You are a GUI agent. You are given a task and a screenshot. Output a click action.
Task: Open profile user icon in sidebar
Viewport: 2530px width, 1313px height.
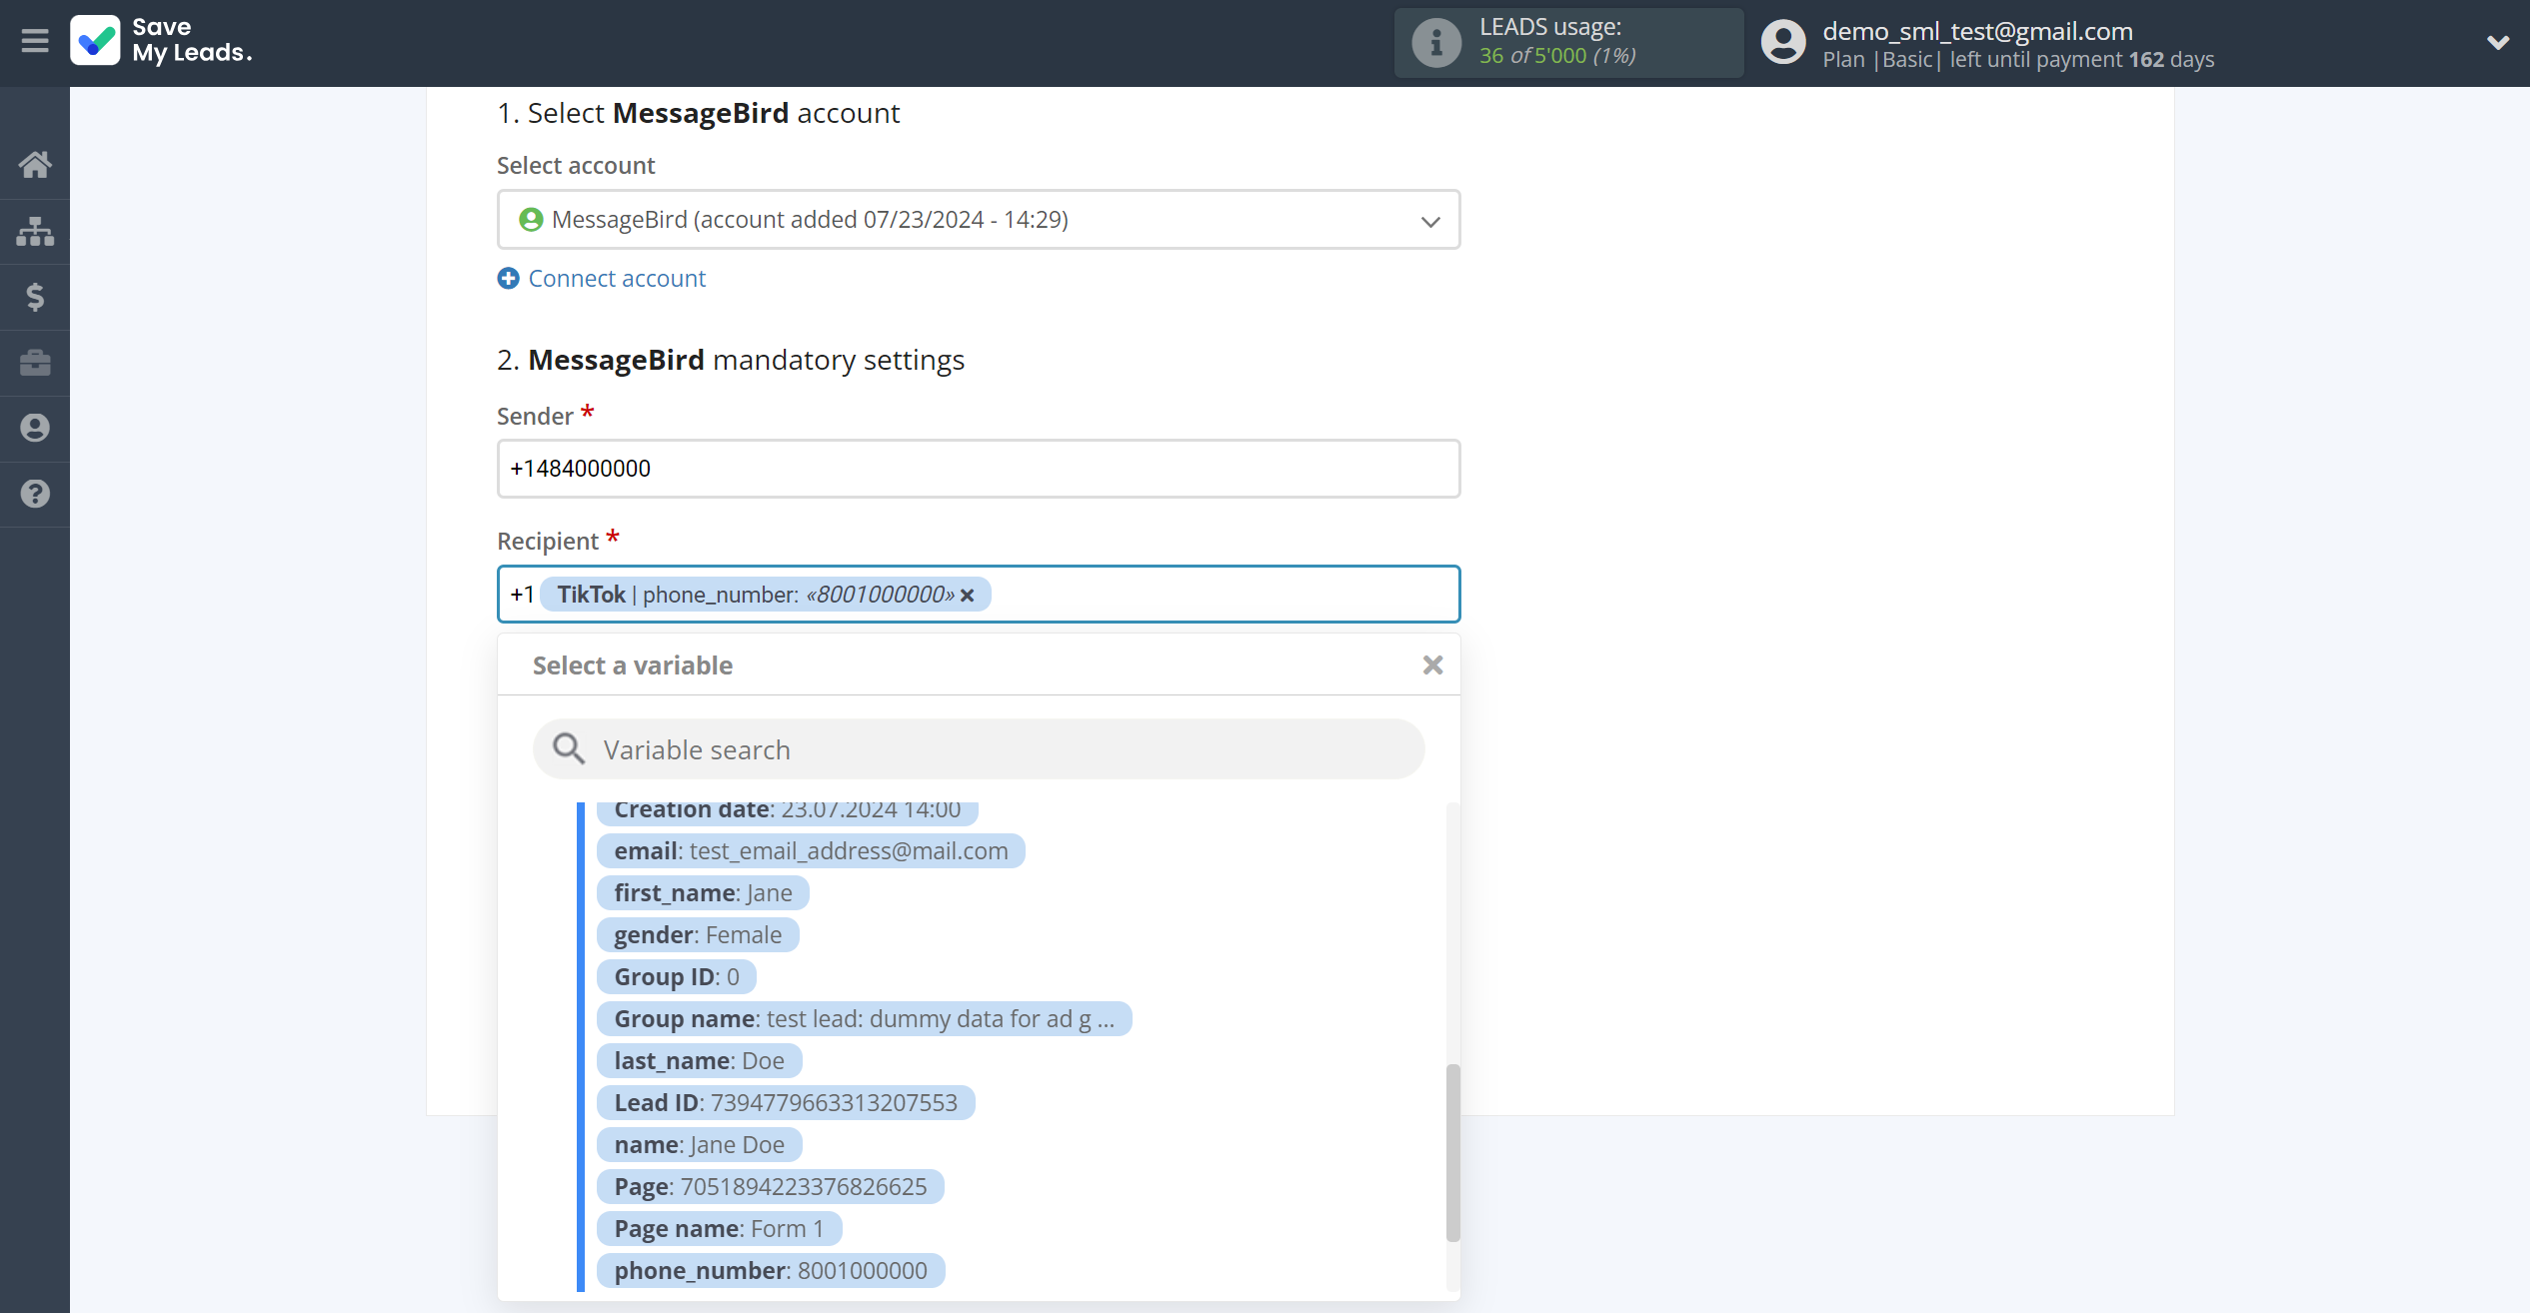(35, 428)
